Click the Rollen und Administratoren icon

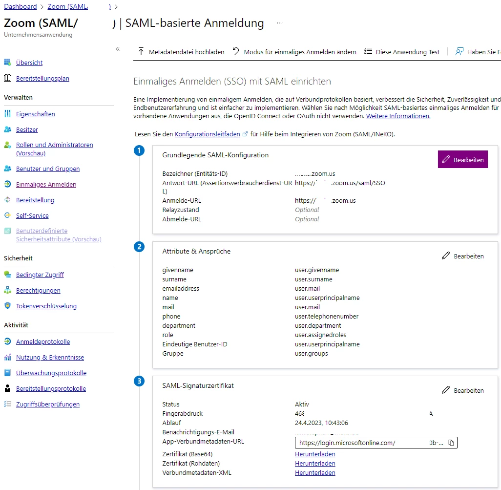[7, 145]
